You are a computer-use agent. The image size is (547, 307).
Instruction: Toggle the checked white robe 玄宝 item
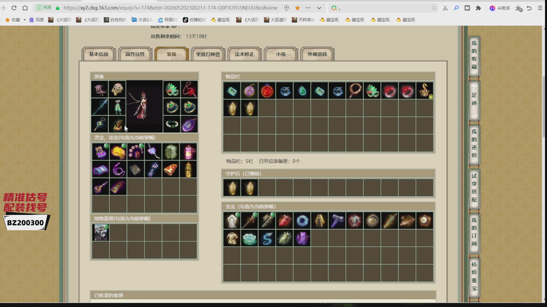click(x=232, y=221)
